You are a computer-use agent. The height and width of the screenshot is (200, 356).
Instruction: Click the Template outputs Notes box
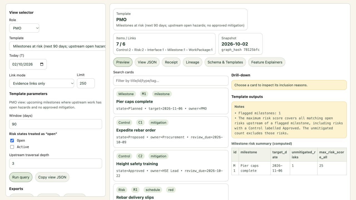[x=289, y=120]
